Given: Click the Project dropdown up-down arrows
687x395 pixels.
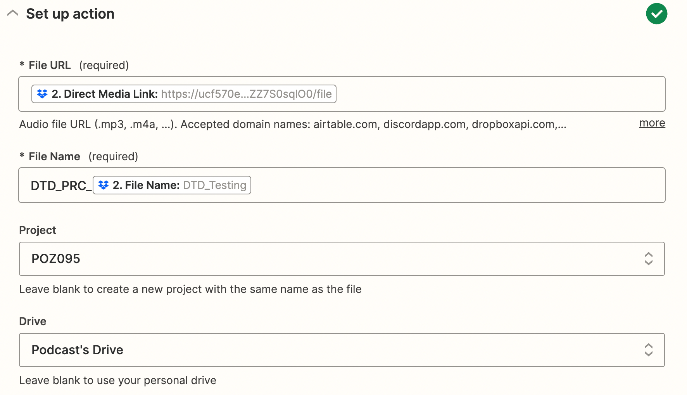Looking at the screenshot, I should (649, 259).
